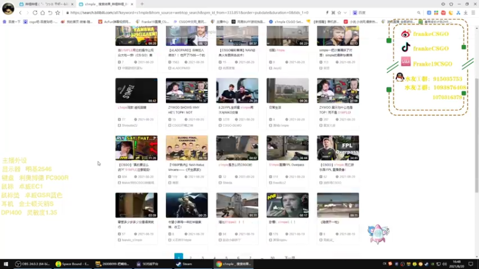
Task: Open the browser skin shirt icon in title bar
Action: tap(451, 4)
